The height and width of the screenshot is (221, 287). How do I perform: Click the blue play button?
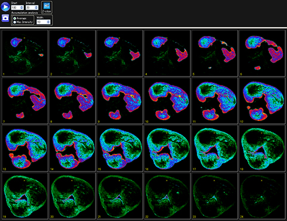[x=5, y=7]
